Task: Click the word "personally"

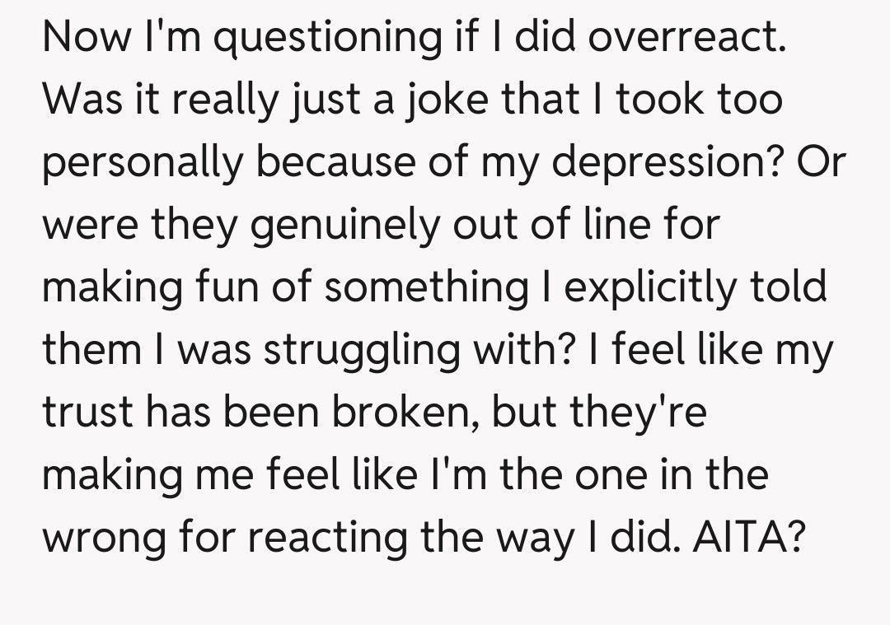Action: click(143, 163)
